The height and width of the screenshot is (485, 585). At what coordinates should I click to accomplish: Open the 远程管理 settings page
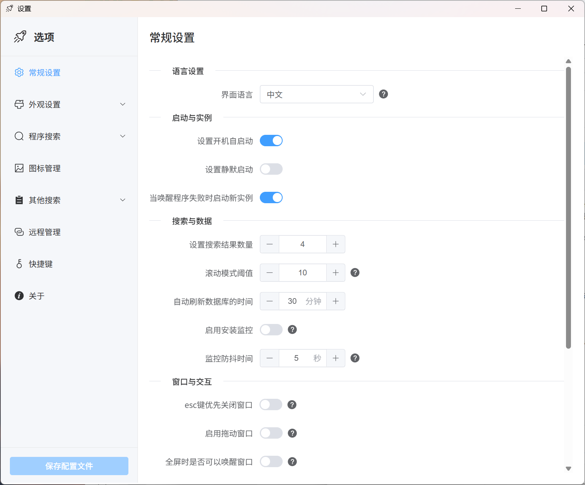(44, 232)
